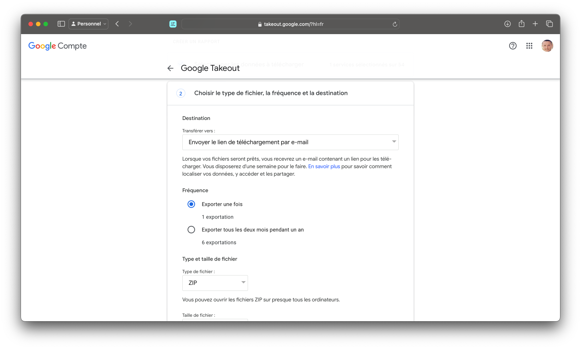Open the Google apps grid
The height and width of the screenshot is (349, 581).
pyautogui.click(x=529, y=46)
